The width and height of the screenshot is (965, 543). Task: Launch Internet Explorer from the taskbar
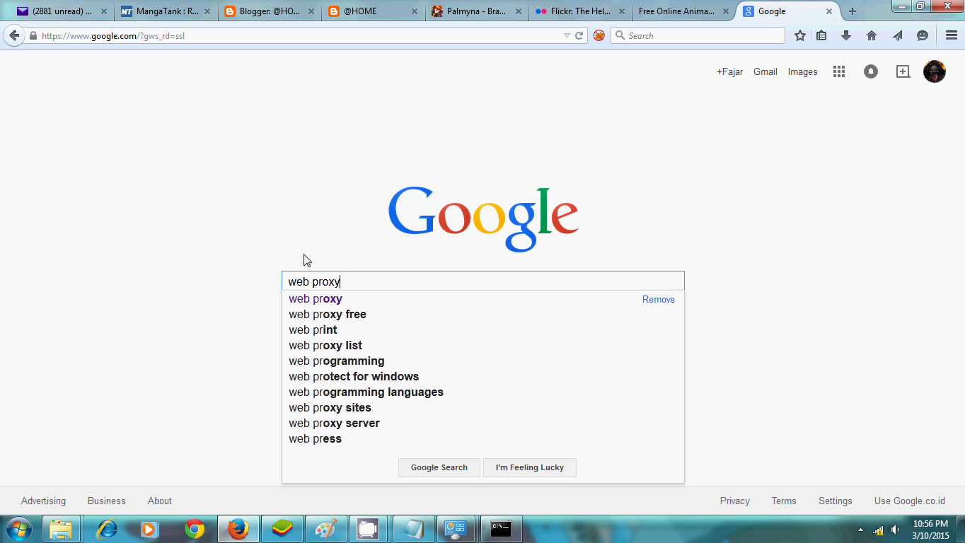coord(107,529)
